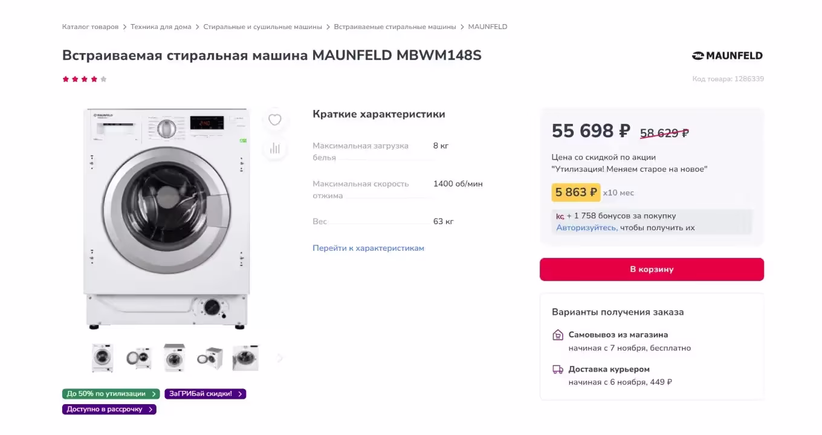The image size is (822, 435).
Task: Click the courier delivery truck icon
Action: point(558,369)
